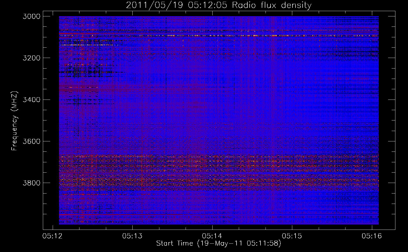
Task: Click the 05:15 time axis label
Action: [292, 236]
